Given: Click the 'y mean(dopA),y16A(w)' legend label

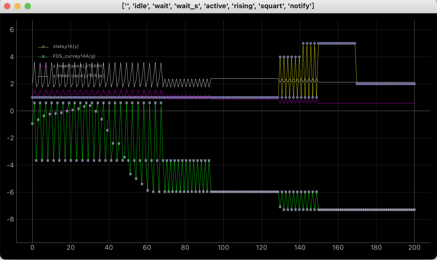Looking at the screenshot, I should coord(79,76).
